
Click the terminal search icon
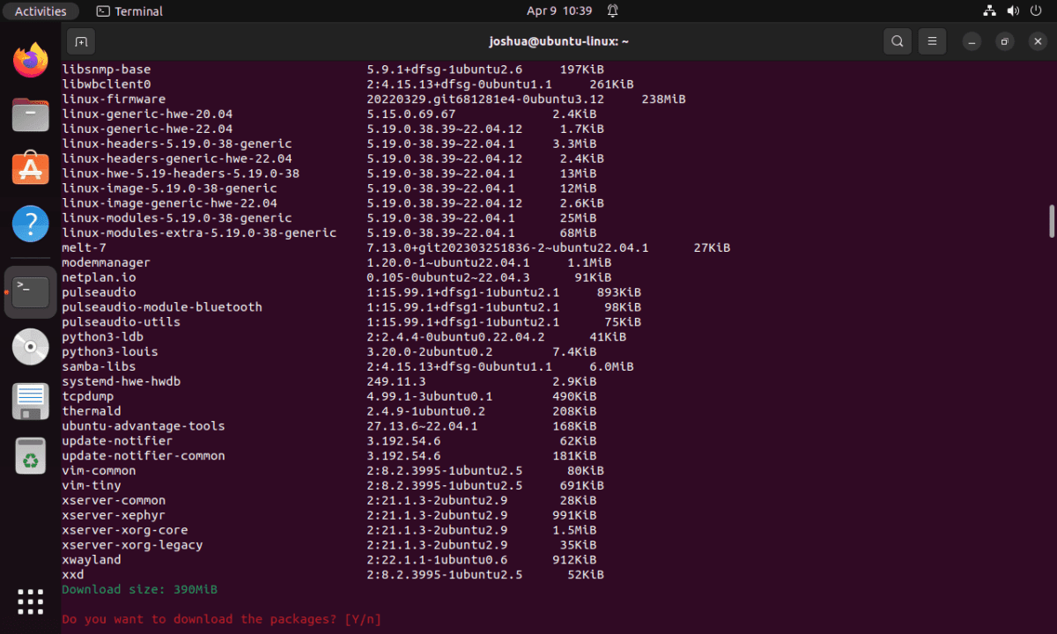point(897,41)
